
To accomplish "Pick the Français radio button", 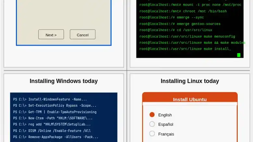I will point(152,134).
